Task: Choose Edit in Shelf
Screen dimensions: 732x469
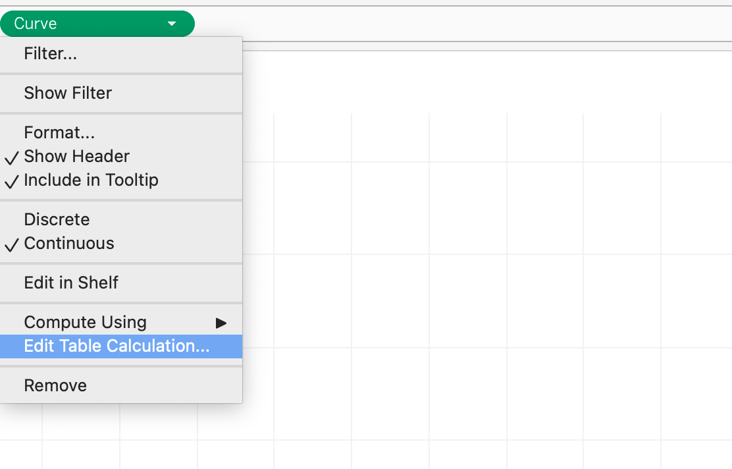Action: [x=71, y=283]
